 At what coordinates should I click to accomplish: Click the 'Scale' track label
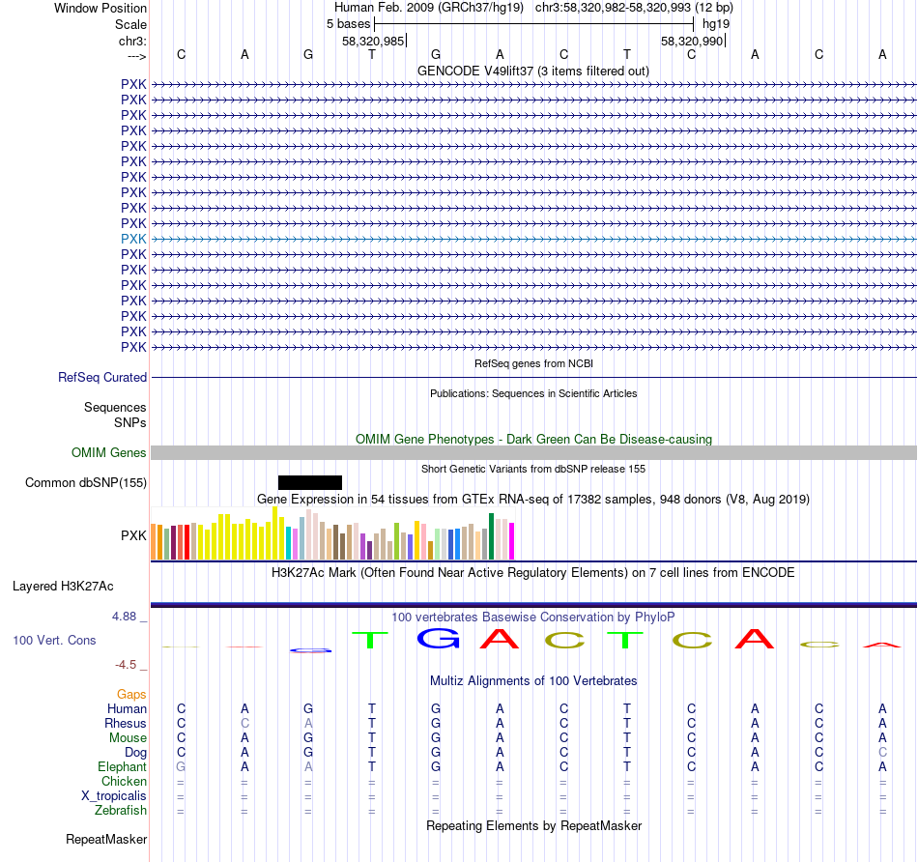click(x=130, y=24)
